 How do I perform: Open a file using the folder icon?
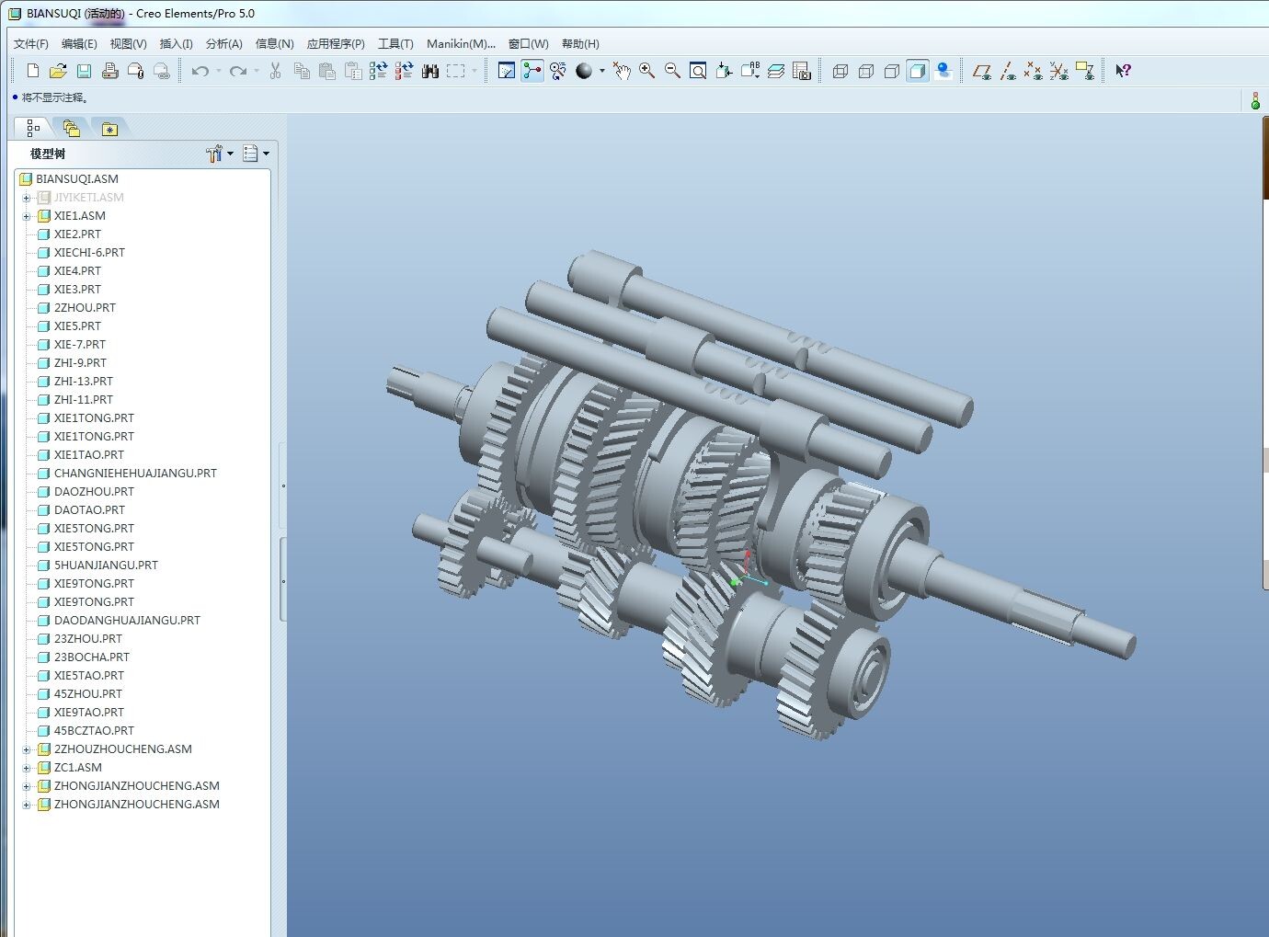coord(58,71)
